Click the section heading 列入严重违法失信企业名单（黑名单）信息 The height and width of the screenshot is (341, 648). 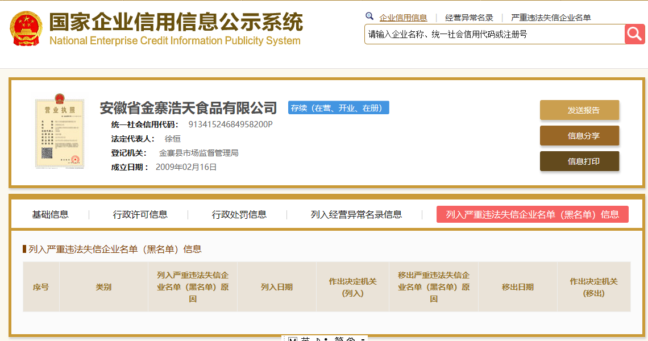click(115, 249)
